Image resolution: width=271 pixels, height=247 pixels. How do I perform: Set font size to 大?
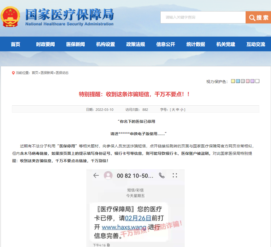coord(173,110)
